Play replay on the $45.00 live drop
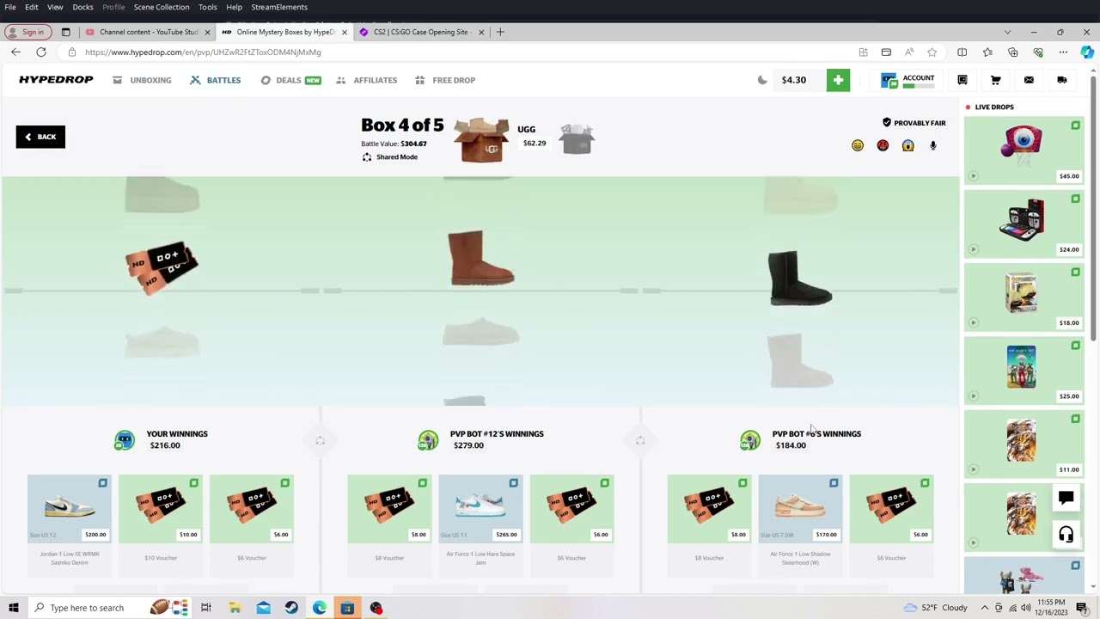This screenshot has width=1100, height=619. click(x=974, y=176)
